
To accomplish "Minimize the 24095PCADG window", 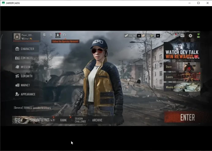I will point(190,3).
